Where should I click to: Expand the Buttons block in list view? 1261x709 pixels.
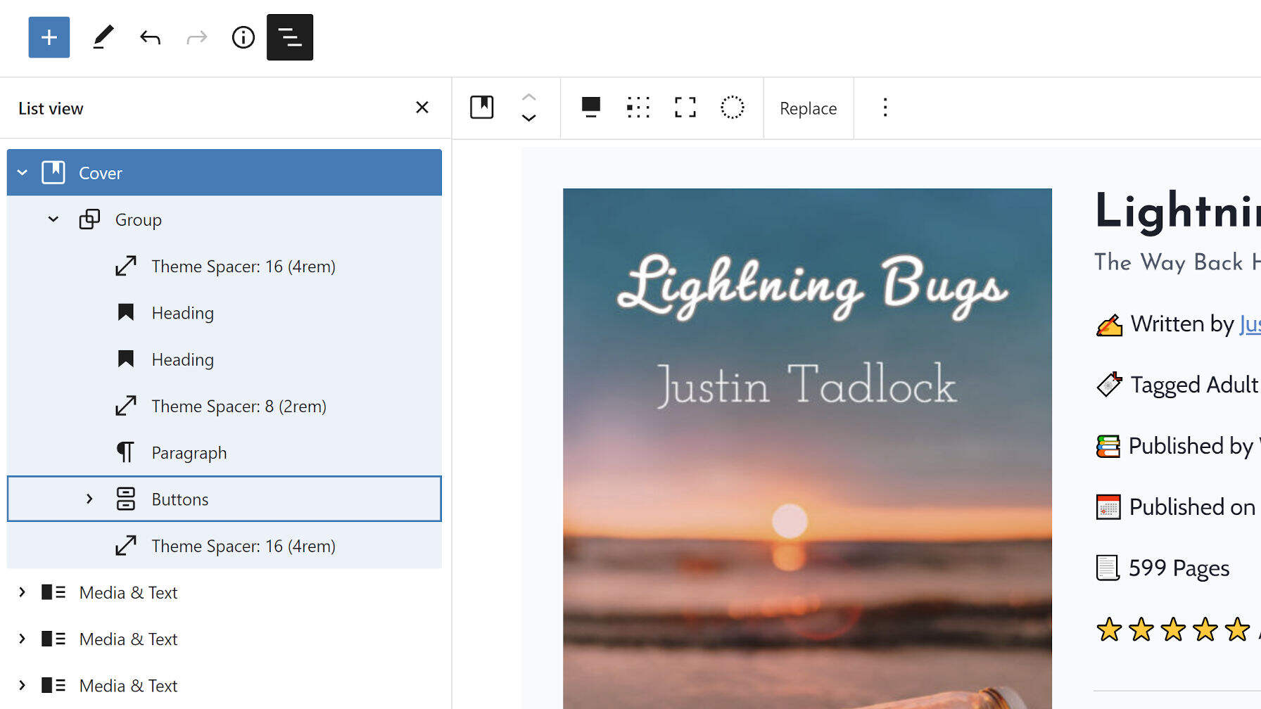point(89,499)
